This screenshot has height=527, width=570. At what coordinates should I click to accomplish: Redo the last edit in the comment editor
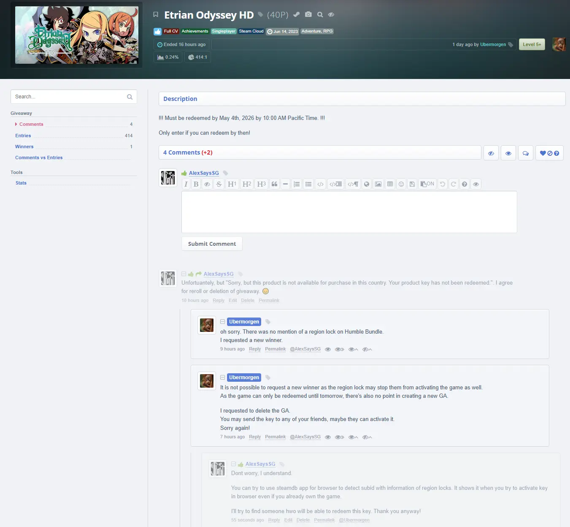454,184
